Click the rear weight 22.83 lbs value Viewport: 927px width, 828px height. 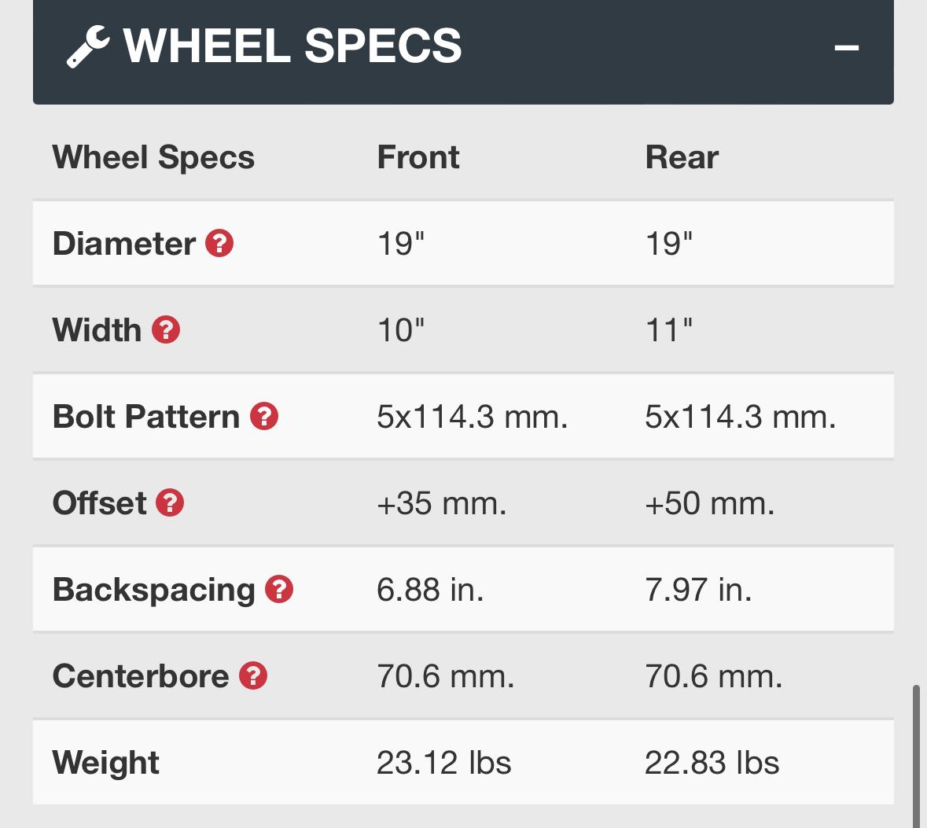712,763
